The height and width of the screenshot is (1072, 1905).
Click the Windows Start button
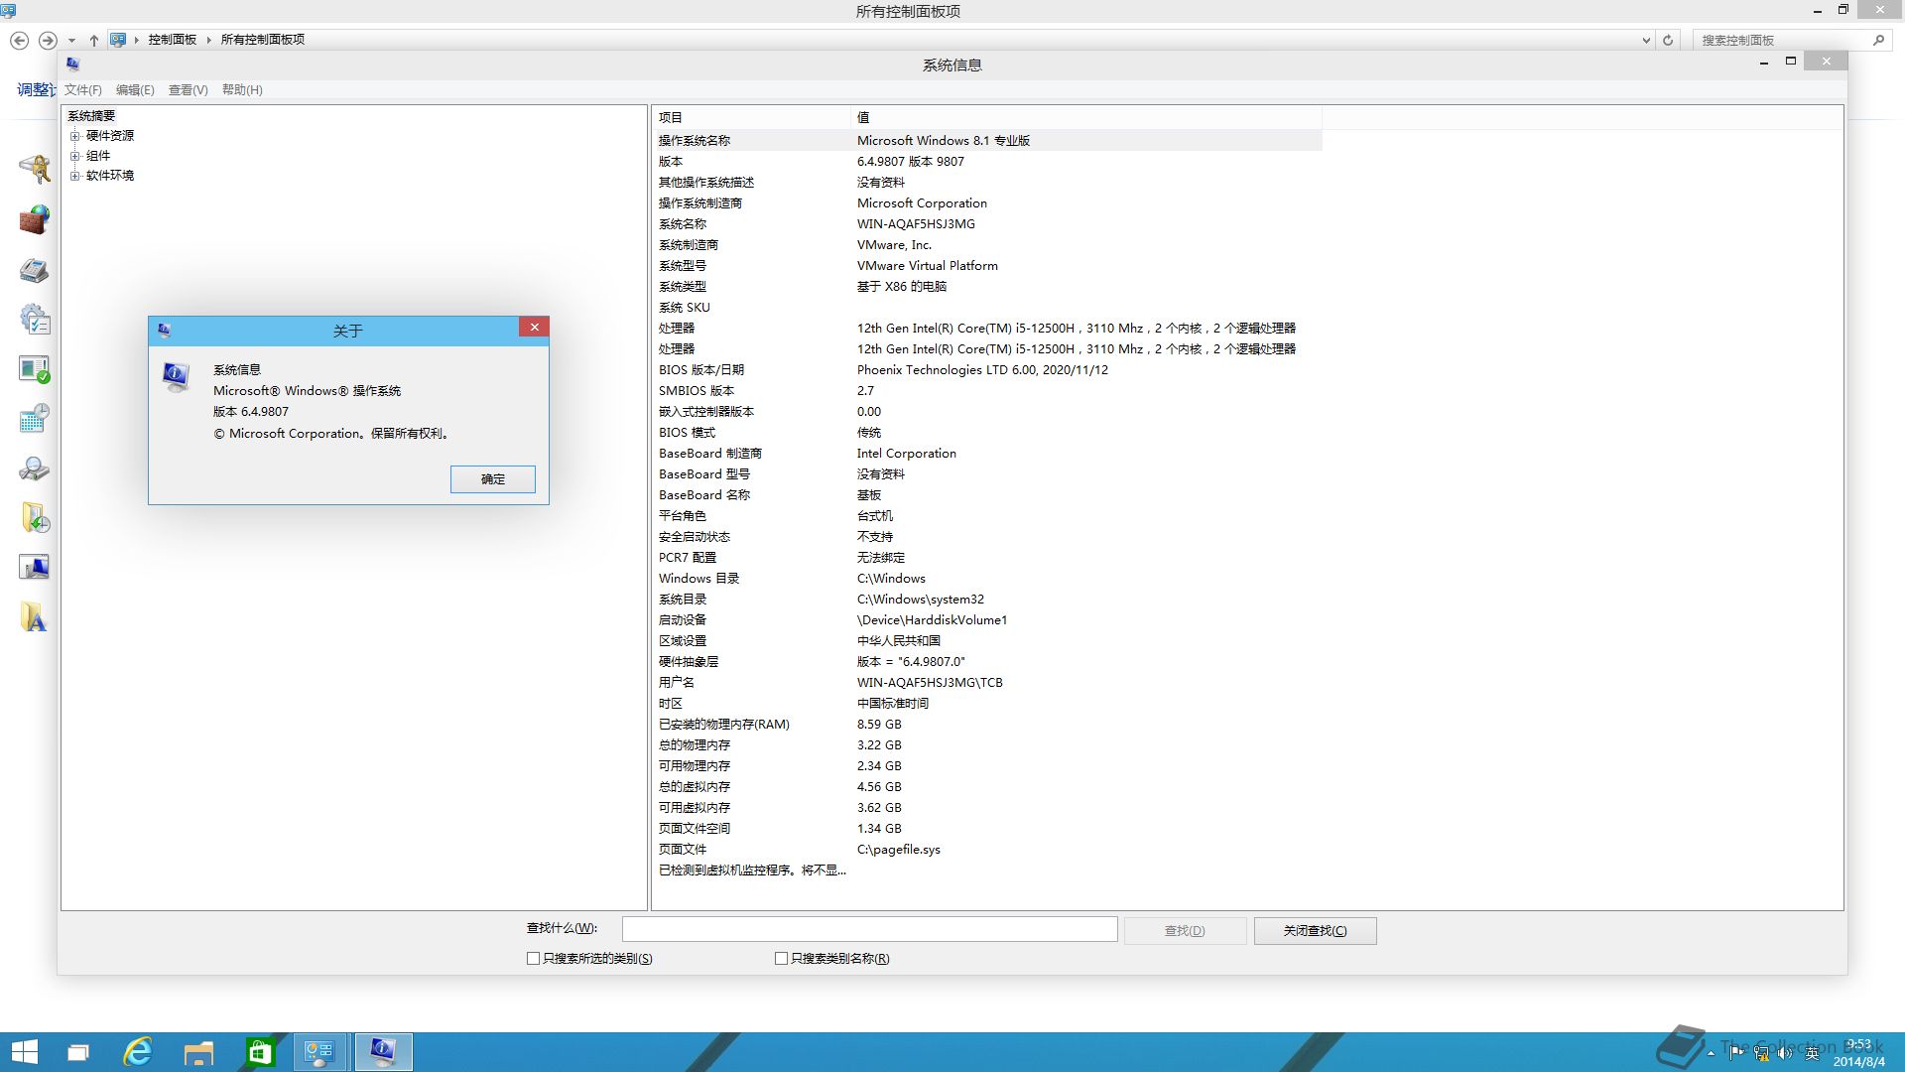point(24,1052)
